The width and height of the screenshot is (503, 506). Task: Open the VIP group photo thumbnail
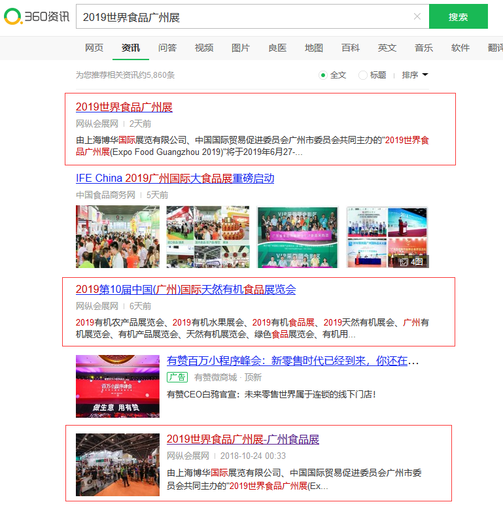(x=298, y=237)
